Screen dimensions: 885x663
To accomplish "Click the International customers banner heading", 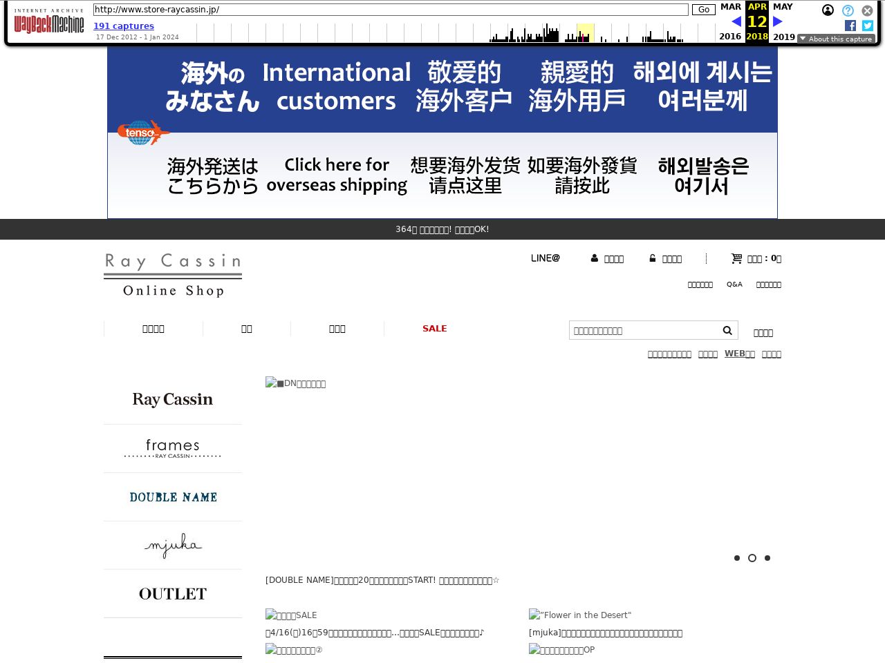I will 337,86.
